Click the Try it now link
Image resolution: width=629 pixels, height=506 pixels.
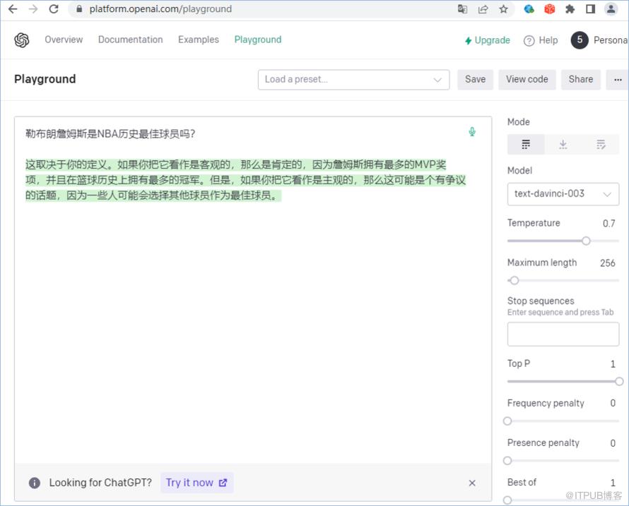click(196, 483)
